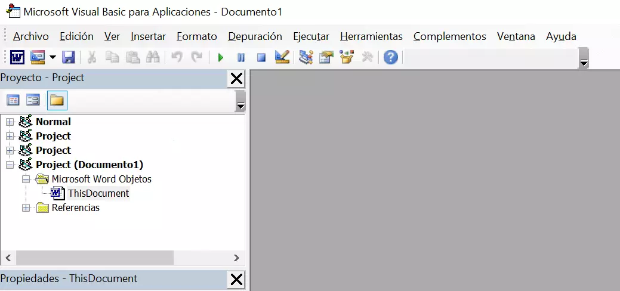
Task: Open the Ventana menu
Action: 516,36
